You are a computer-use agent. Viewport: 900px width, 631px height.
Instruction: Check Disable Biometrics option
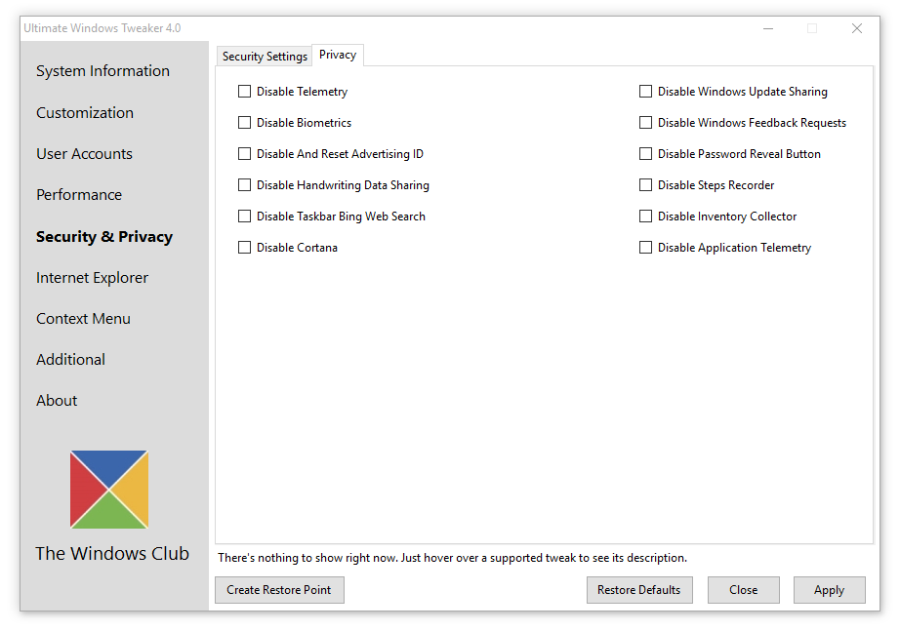click(x=244, y=122)
